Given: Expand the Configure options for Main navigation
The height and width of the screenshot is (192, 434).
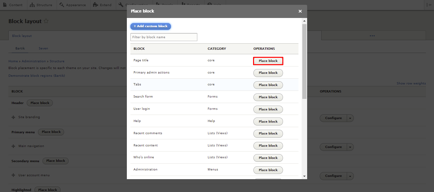Looking at the screenshot, I should [350, 147].
